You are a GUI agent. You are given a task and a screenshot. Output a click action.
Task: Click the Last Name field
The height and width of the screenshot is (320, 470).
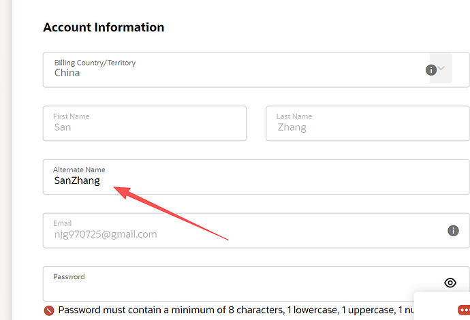click(x=368, y=123)
